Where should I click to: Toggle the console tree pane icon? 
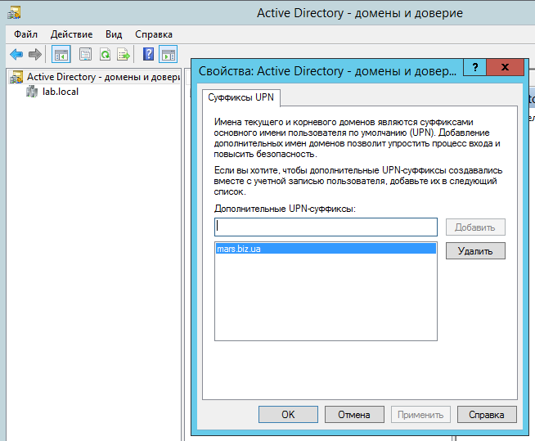click(61, 55)
